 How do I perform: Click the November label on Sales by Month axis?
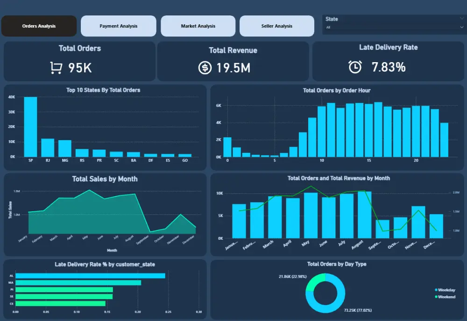[173, 240]
